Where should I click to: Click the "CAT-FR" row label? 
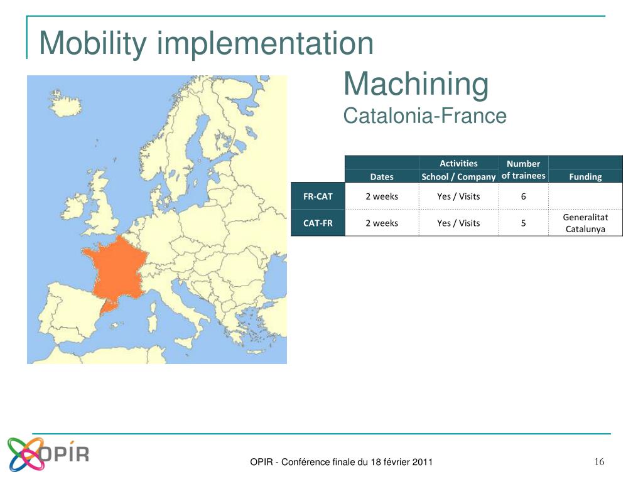pos(318,223)
